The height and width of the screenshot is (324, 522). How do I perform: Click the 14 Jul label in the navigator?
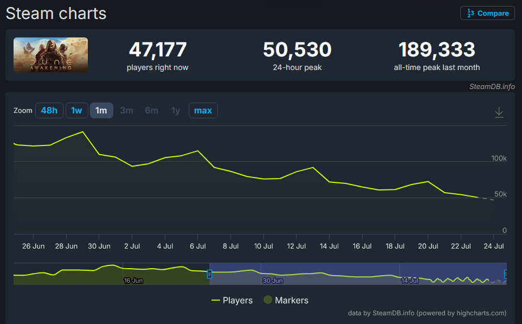pyautogui.click(x=409, y=281)
